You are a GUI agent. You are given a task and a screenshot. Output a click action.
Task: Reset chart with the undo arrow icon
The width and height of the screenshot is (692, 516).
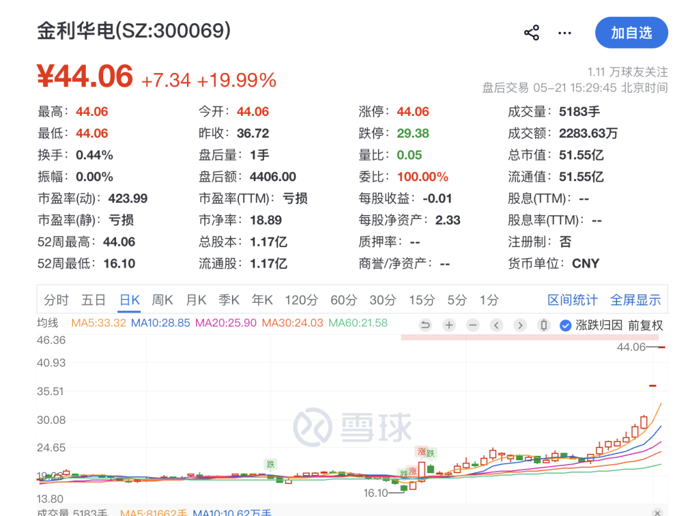coord(425,325)
